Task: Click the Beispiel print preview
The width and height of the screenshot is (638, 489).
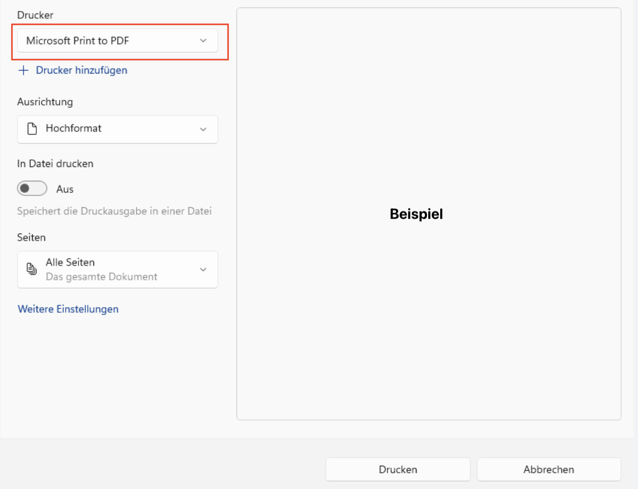Action: point(416,214)
